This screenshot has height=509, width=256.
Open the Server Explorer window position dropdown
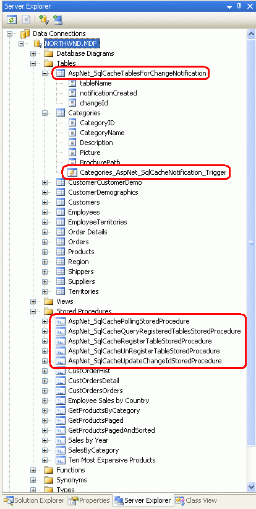click(x=230, y=7)
